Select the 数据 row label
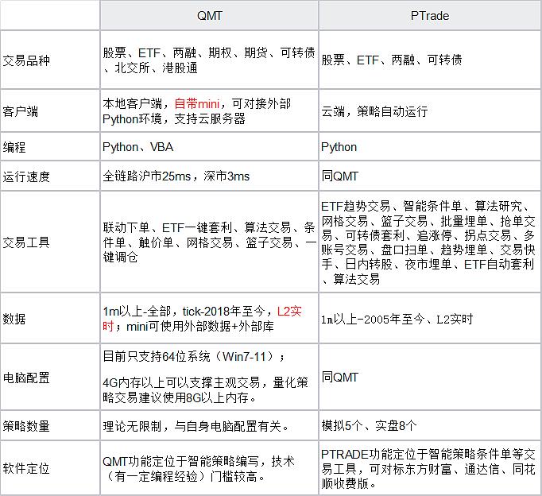 tap(15, 319)
